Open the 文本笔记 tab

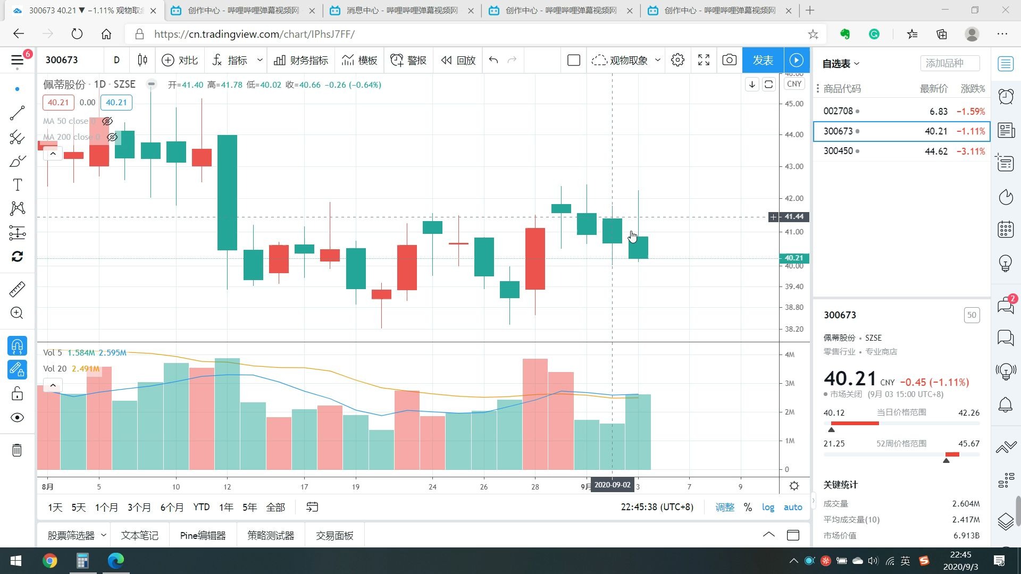pos(139,535)
